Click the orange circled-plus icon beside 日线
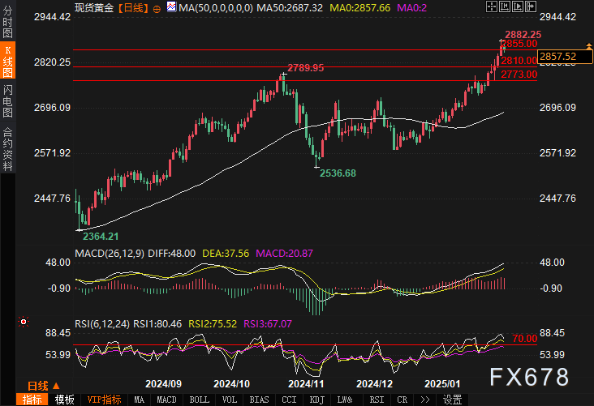The width and height of the screenshot is (594, 406). 60,386
